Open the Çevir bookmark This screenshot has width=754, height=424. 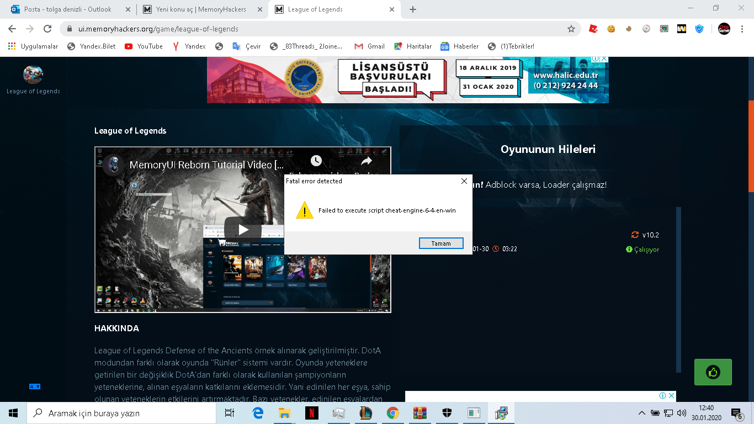tap(246, 46)
